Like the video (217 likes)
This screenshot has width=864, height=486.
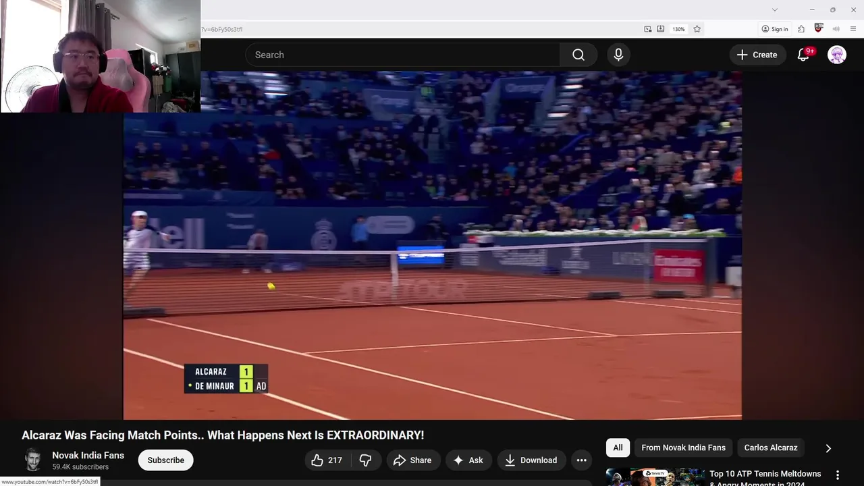coord(327,460)
